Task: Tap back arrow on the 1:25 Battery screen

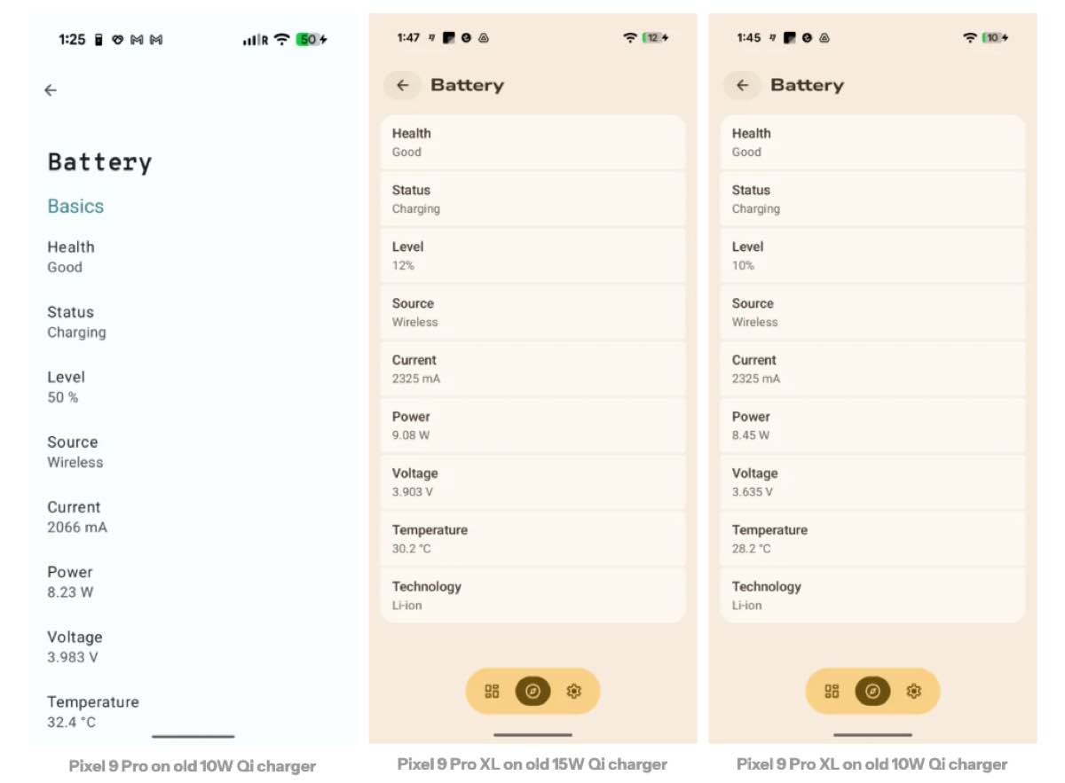Action: 51,90
